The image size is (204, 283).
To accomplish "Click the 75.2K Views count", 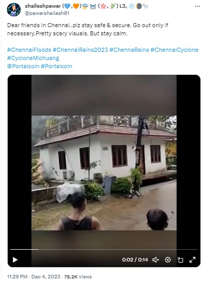I will (x=78, y=277).
